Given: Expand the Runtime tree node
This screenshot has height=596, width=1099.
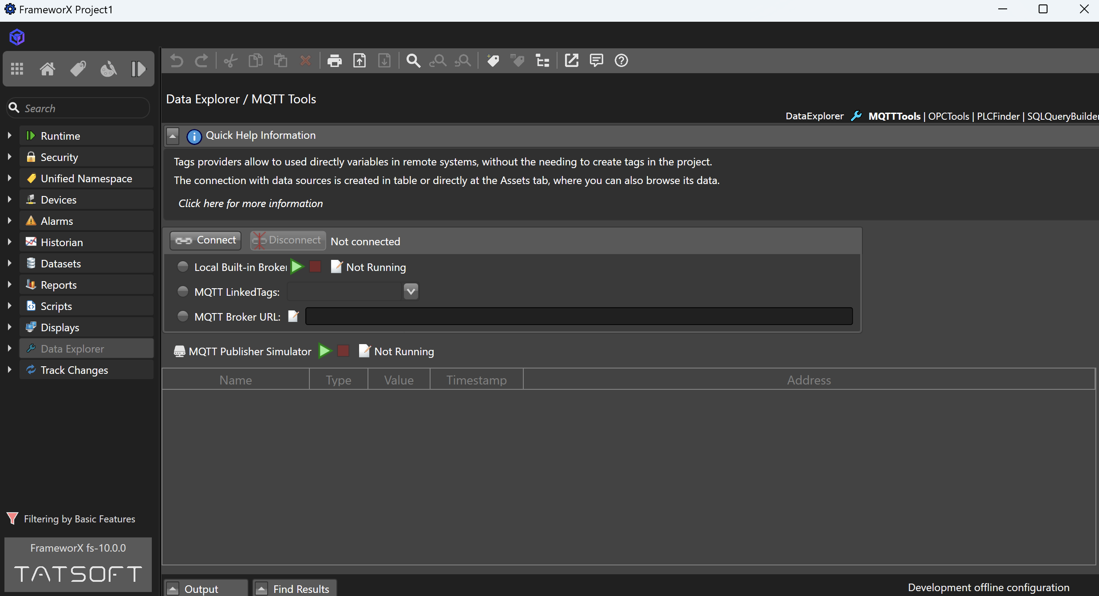Looking at the screenshot, I should (x=9, y=135).
